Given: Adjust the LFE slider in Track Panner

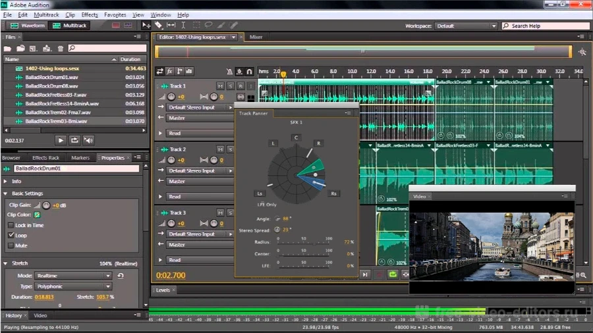Looking at the screenshot, I should (x=303, y=267).
